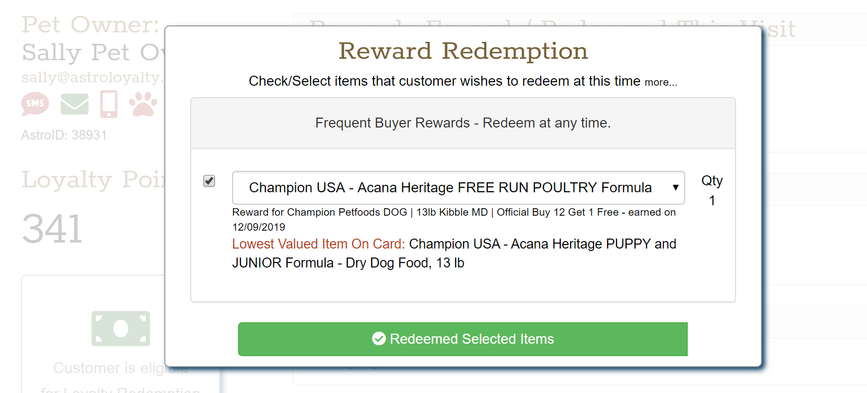The height and width of the screenshot is (393, 867).
Task: Click the 341 loyalty points number
Action: pyautogui.click(x=52, y=229)
